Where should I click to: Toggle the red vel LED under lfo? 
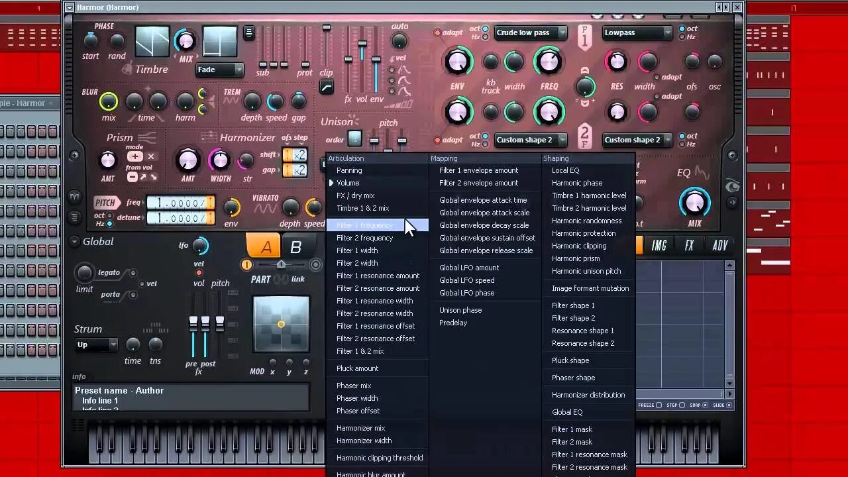coord(199,273)
